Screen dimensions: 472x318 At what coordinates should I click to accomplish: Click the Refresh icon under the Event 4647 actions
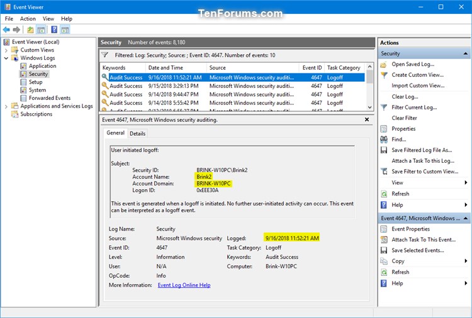(384, 272)
